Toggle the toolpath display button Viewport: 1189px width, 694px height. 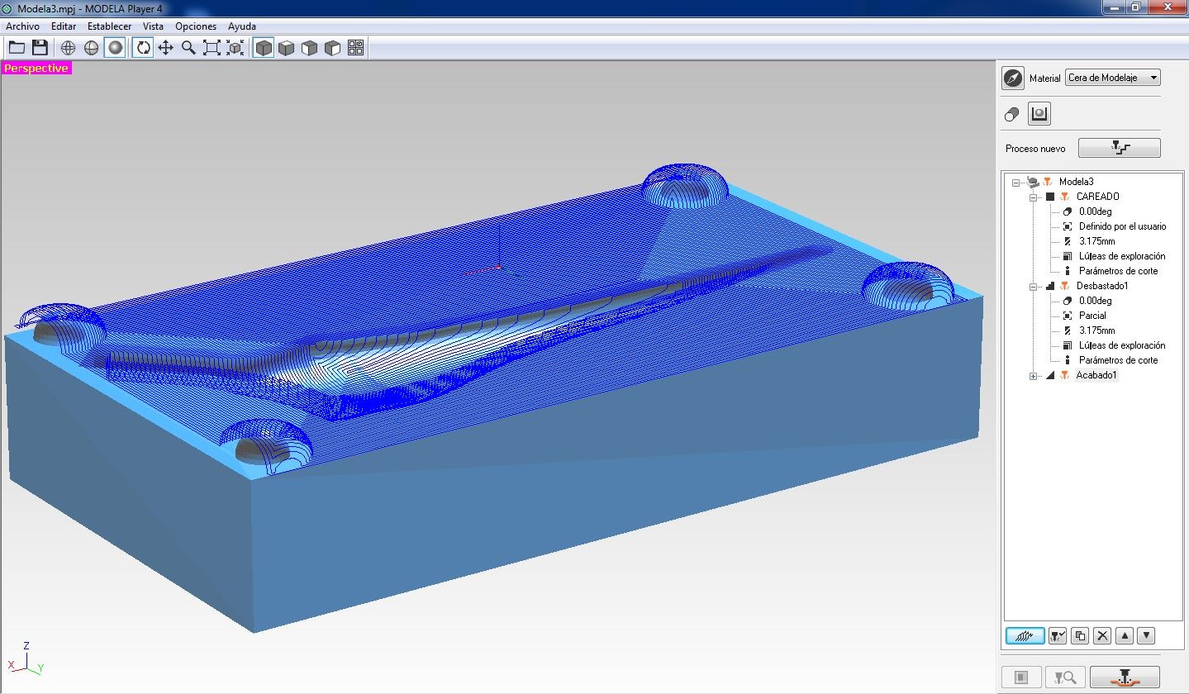coord(1025,636)
